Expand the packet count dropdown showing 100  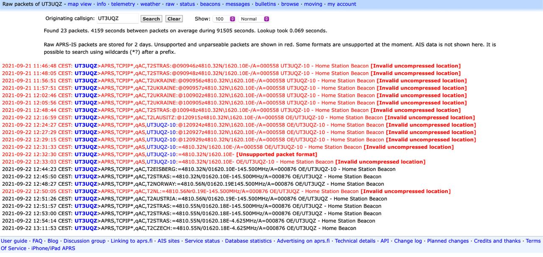pyautogui.click(x=224, y=19)
